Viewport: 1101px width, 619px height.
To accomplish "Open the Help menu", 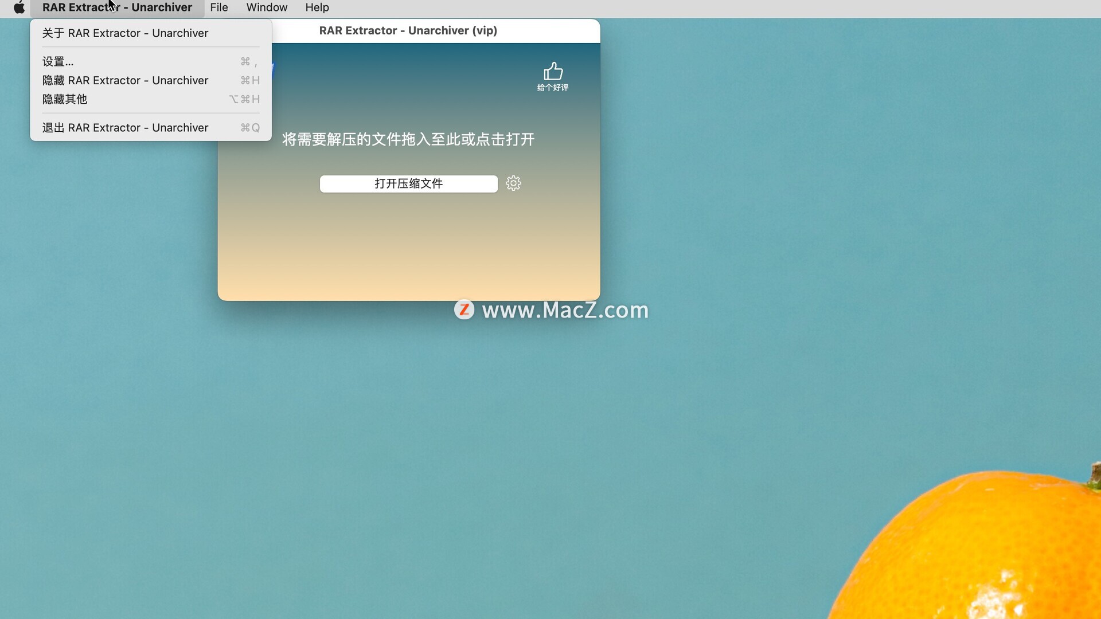I will [317, 7].
